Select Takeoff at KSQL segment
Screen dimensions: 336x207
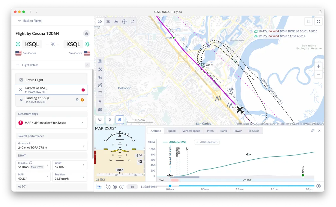pos(51,90)
